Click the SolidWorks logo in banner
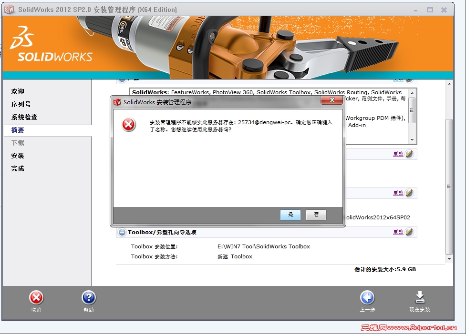 51,44
